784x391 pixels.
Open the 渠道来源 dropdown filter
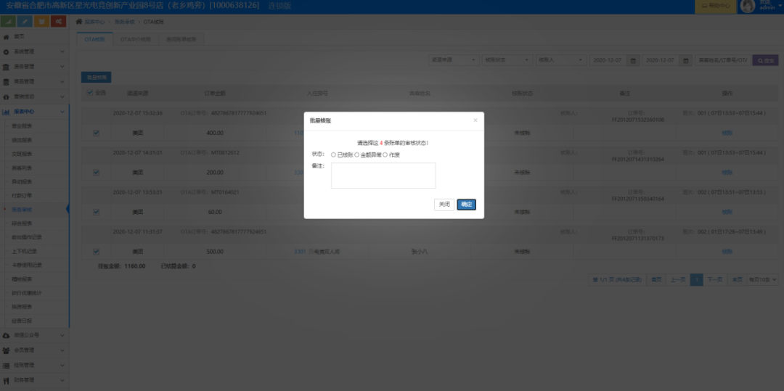(x=454, y=60)
